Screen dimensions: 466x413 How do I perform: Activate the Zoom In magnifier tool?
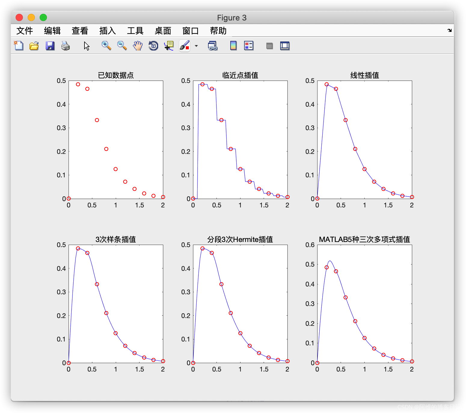click(x=106, y=46)
